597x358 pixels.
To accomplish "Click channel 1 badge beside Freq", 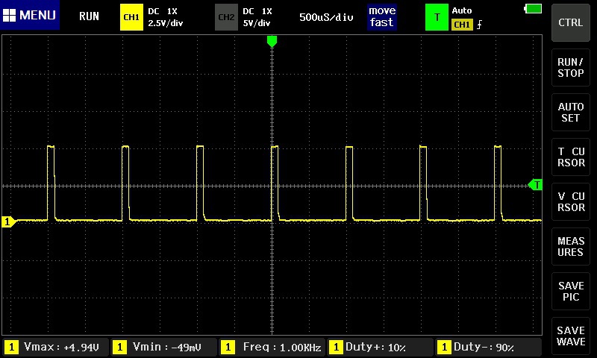I will coord(228,347).
